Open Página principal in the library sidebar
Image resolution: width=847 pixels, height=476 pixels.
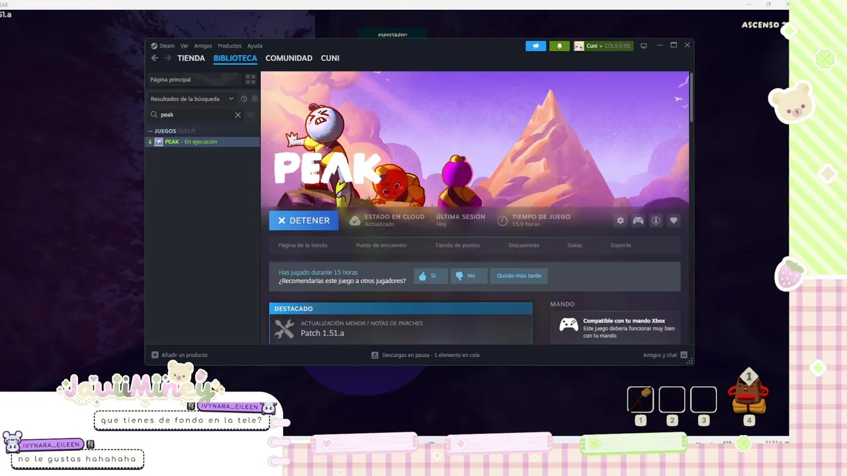[x=196, y=79]
